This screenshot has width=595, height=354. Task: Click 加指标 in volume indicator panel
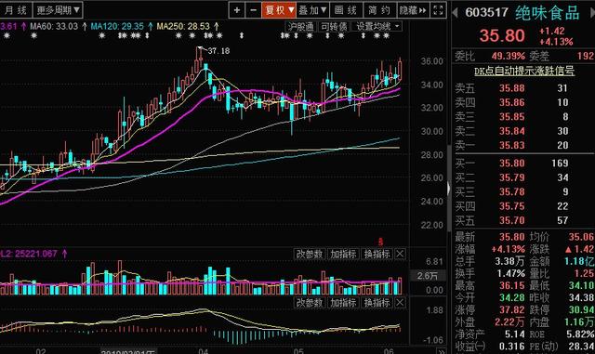[343, 254]
